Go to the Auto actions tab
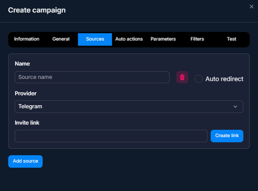Image resolution: width=258 pixels, height=191 pixels. 129,39
